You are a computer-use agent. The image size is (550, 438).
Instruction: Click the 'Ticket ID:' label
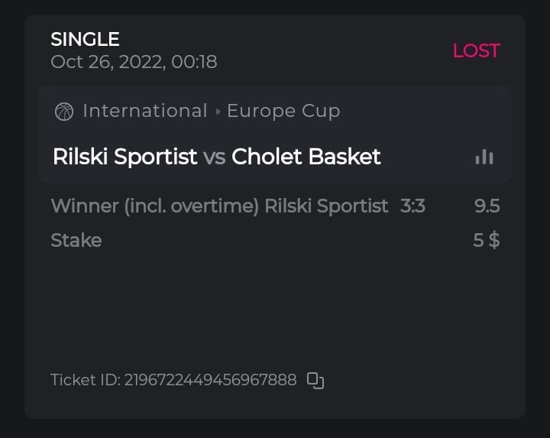coord(85,380)
